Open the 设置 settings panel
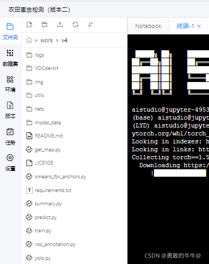209x264 pixels. click(10, 163)
